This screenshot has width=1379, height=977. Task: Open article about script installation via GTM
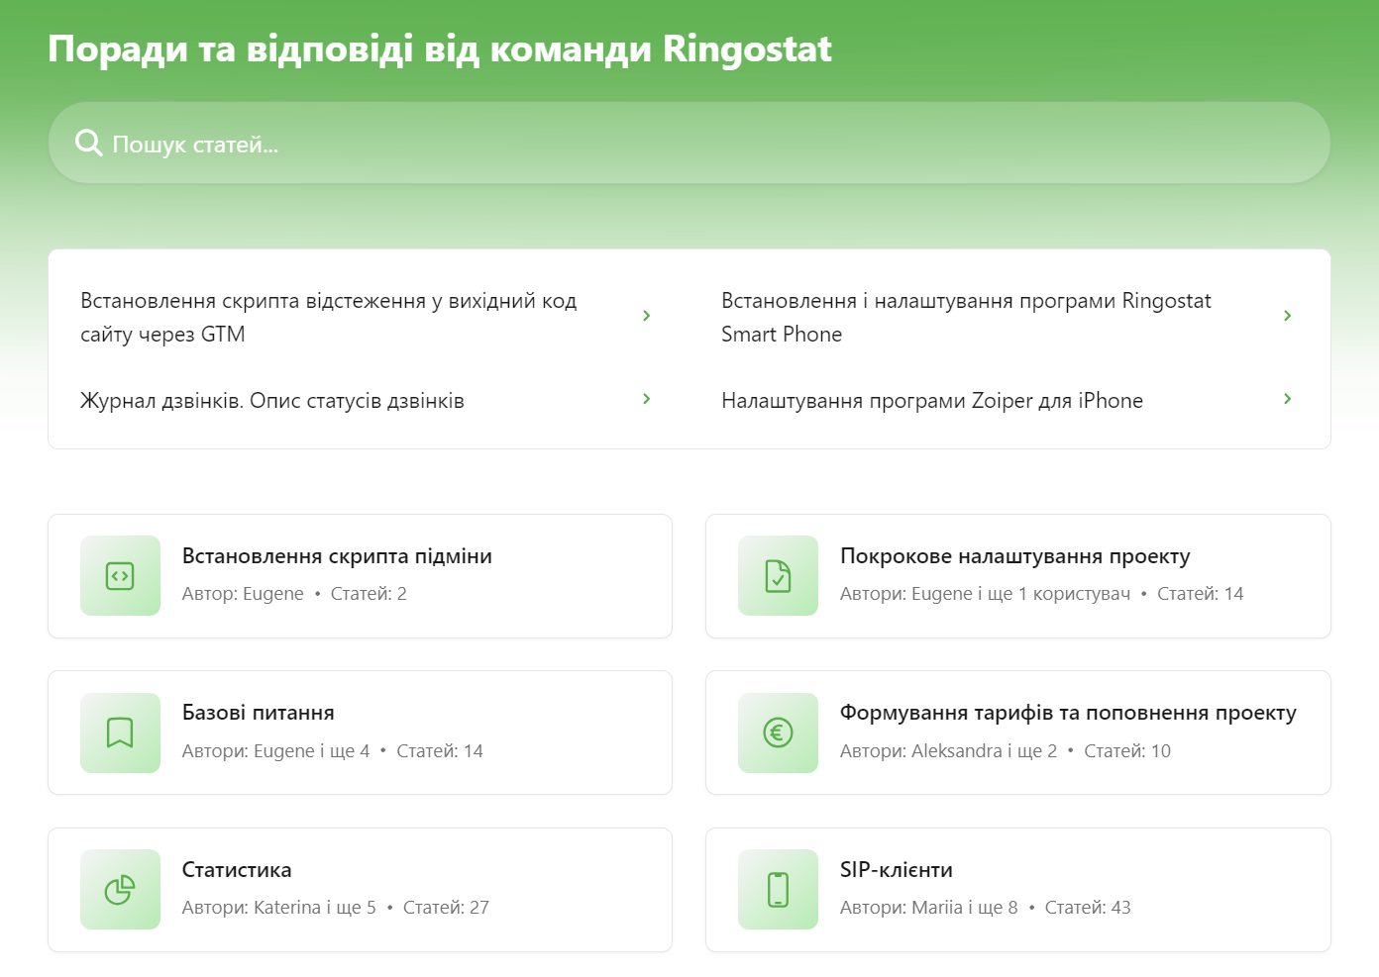pyautogui.click(x=366, y=317)
